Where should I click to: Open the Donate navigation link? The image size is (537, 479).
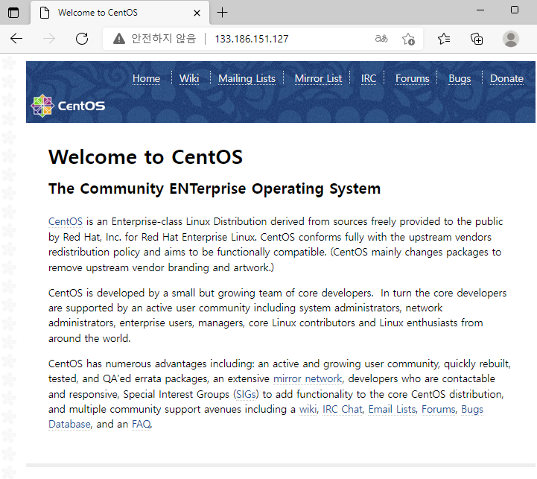[506, 78]
